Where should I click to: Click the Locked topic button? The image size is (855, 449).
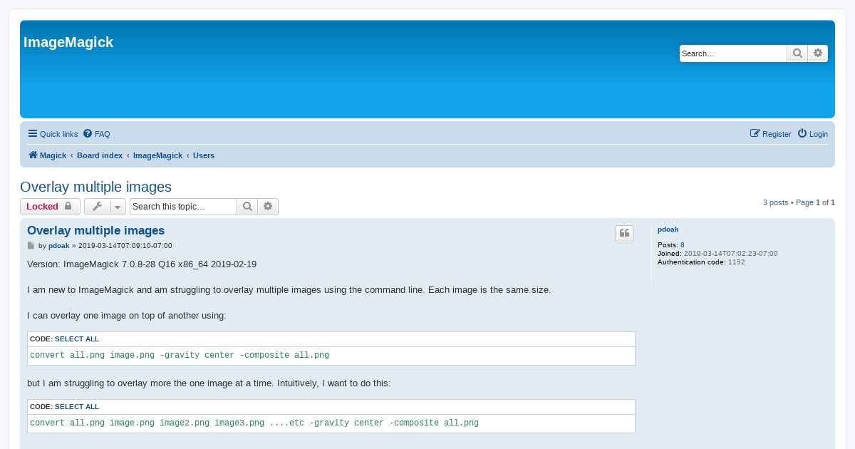coord(50,207)
